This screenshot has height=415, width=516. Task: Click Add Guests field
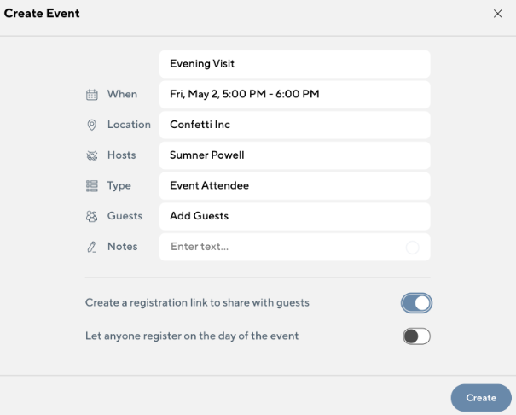tap(294, 216)
